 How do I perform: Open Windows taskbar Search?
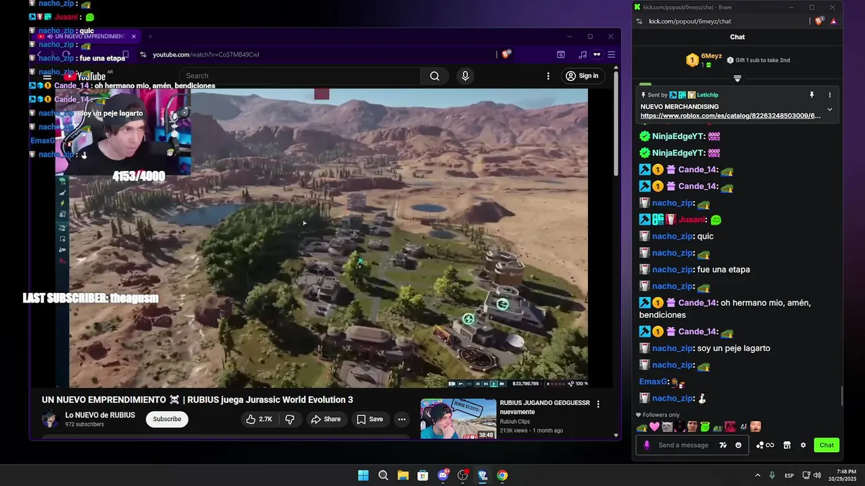pyautogui.click(x=383, y=475)
